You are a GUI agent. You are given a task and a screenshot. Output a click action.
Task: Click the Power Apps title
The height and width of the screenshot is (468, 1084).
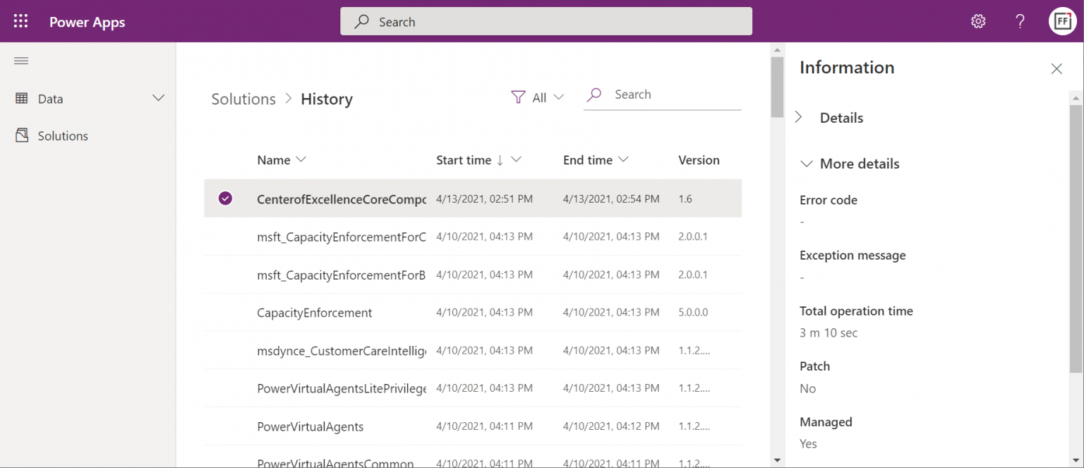87,22
